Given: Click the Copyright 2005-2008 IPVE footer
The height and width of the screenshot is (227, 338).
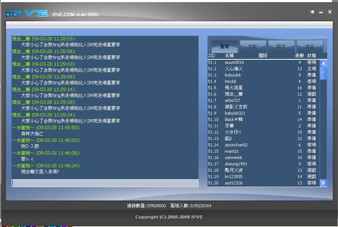Looking at the screenshot, I should [169, 217].
